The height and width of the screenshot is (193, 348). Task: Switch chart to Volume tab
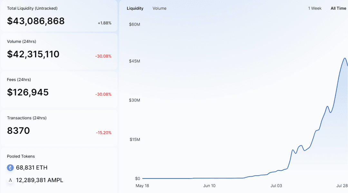click(x=159, y=8)
